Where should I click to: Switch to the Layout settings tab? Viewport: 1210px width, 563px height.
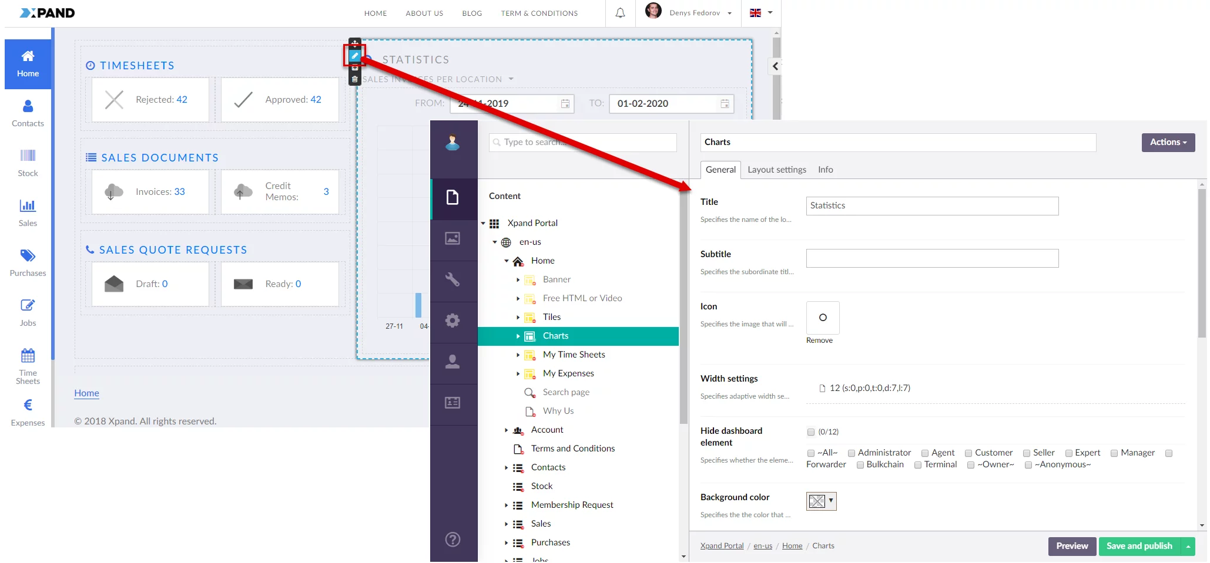pos(776,170)
